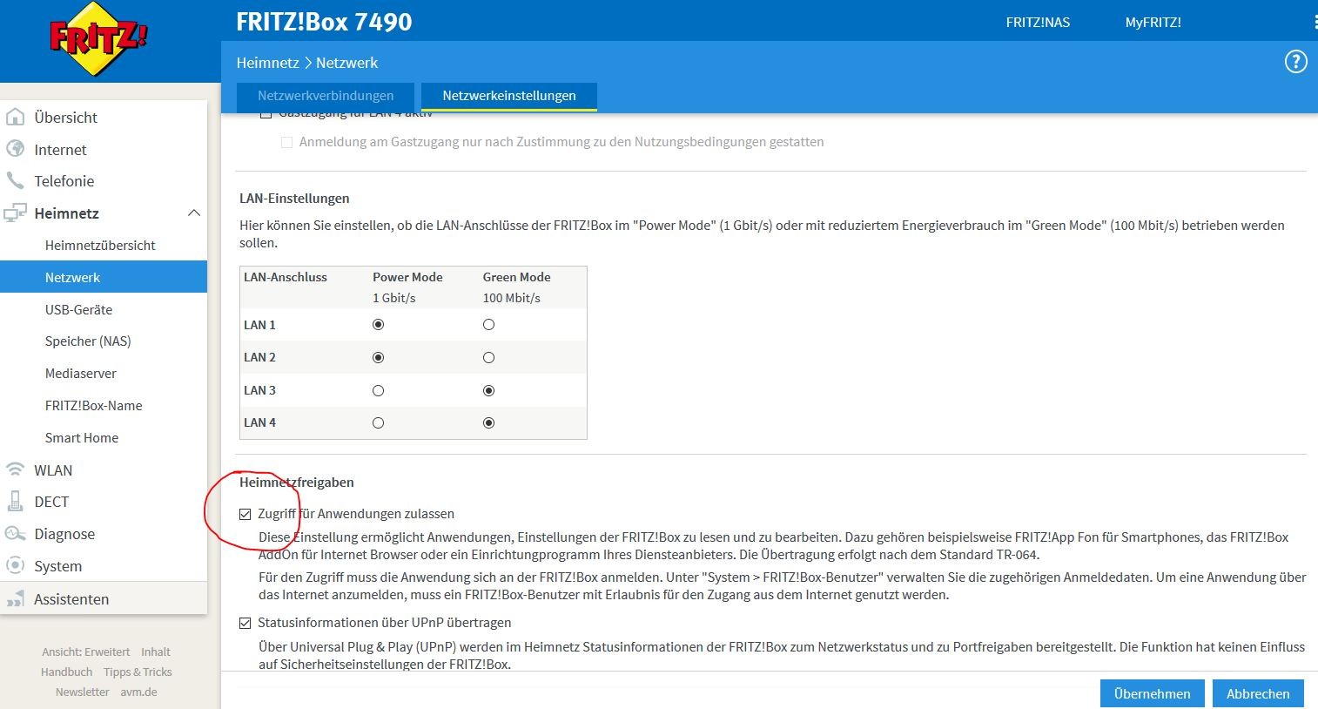Click the Heimnetz breadcrumb link
The width and height of the screenshot is (1318, 709).
[267, 63]
